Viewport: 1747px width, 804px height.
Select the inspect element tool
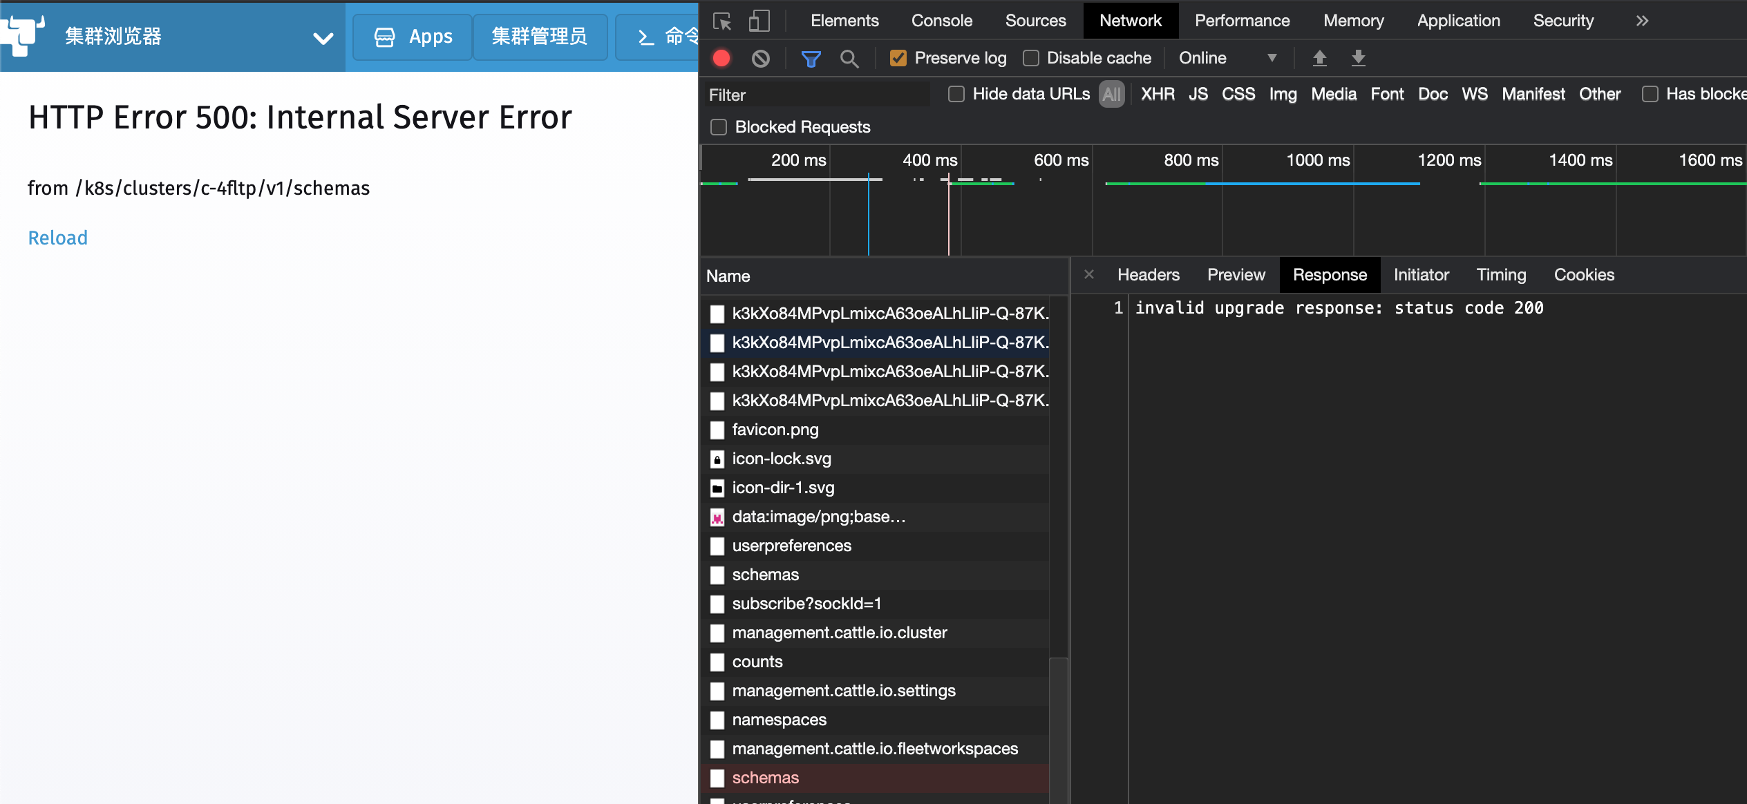coord(722,21)
